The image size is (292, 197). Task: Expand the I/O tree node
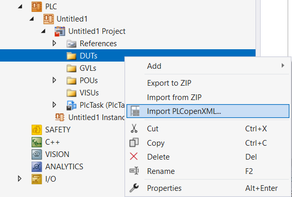pos(20,179)
